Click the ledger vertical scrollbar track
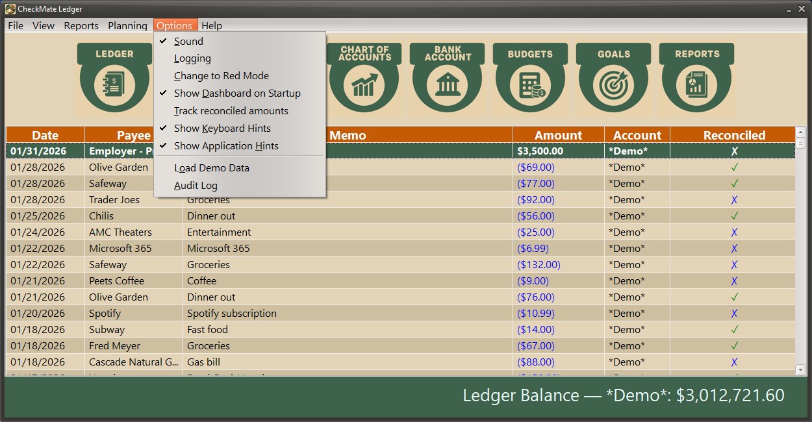The height and width of the screenshot is (422, 812). click(801, 256)
